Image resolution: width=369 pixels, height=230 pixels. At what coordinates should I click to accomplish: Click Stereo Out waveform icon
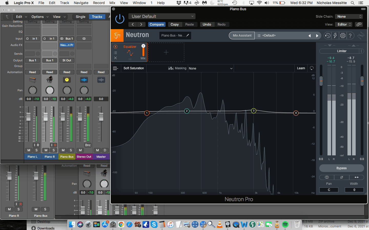coord(84,80)
